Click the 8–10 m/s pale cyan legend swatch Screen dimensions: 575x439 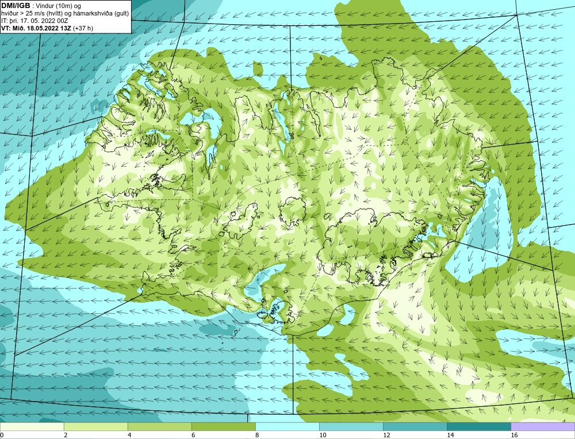pyautogui.click(x=287, y=426)
